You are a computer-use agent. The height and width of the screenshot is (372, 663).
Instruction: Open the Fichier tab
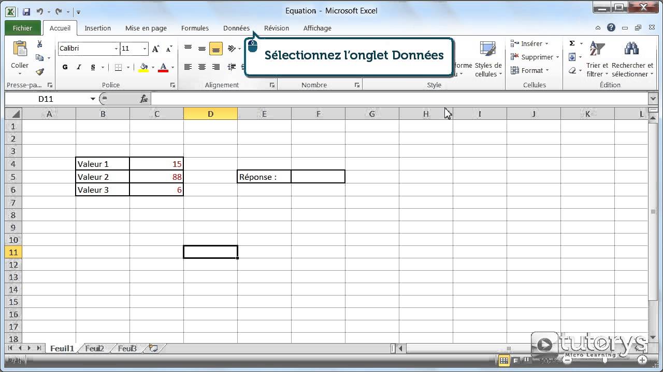coord(22,28)
